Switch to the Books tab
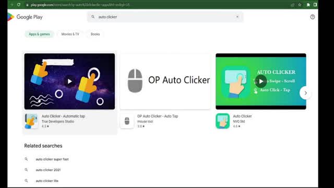The width and height of the screenshot is (334, 188). tap(95, 34)
